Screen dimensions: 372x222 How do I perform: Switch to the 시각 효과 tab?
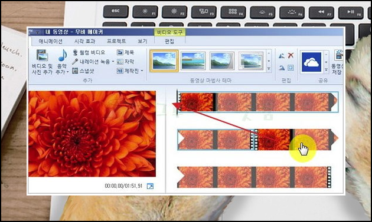tap(84, 41)
